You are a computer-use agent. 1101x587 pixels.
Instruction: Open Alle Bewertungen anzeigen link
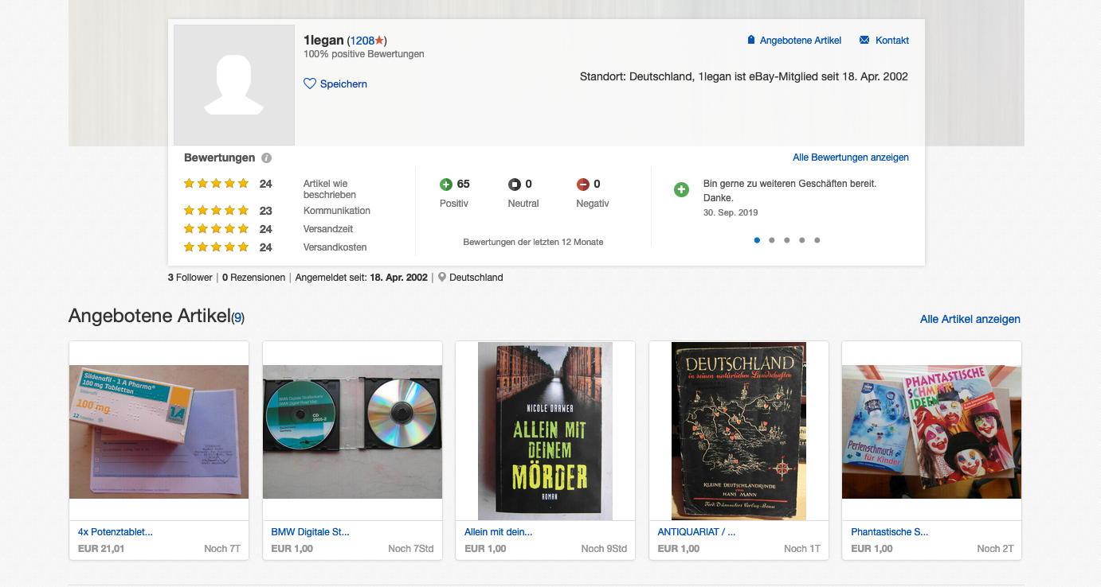point(850,157)
